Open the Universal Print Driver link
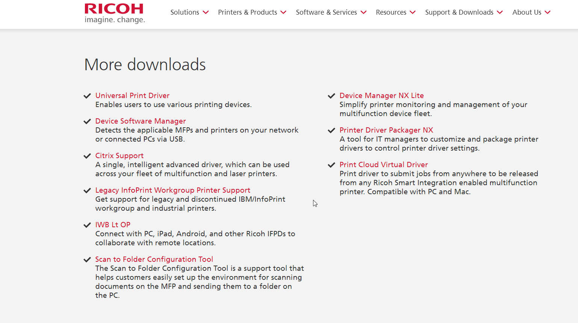Image resolution: width=578 pixels, height=323 pixels. pos(132,95)
